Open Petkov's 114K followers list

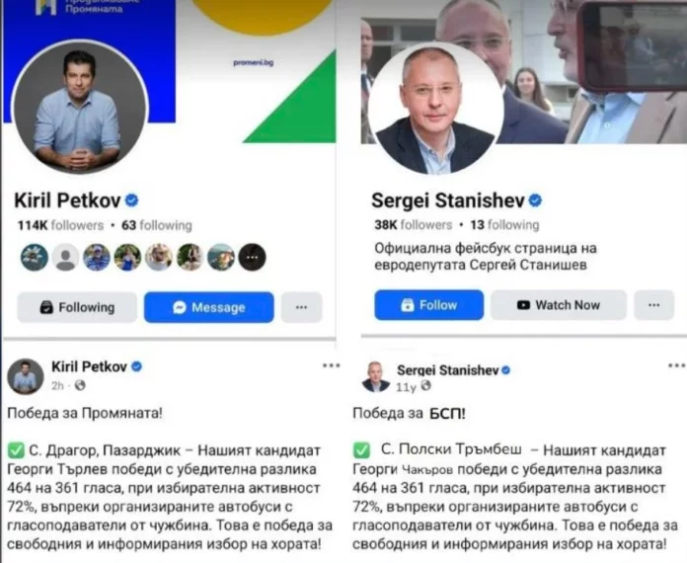pyautogui.click(x=60, y=225)
